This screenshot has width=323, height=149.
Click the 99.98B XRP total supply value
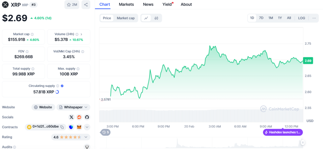(23, 74)
